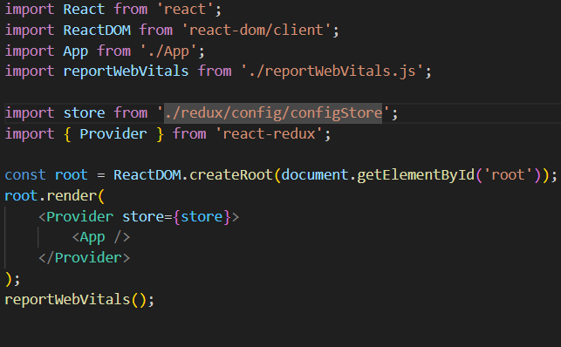Image resolution: width=561 pixels, height=347 pixels.
Task: Click the Provider name inside curly braces
Action: point(113,134)
